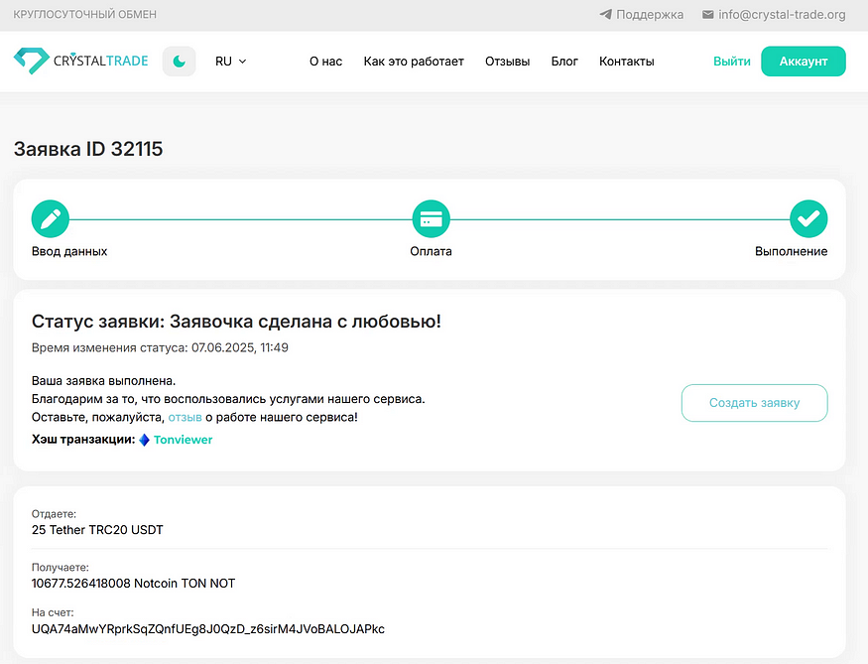Click the Telegram paper plane icon
Screen dimensions: 868x664
605,15
